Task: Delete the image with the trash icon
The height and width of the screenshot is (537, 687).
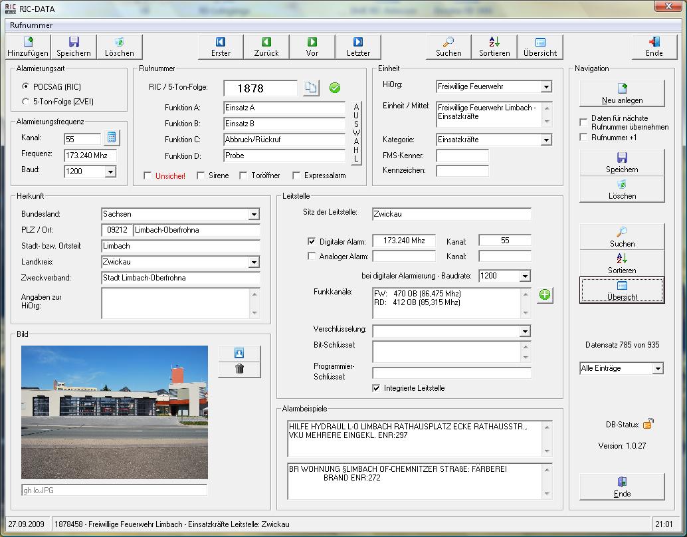Action: 239,369
